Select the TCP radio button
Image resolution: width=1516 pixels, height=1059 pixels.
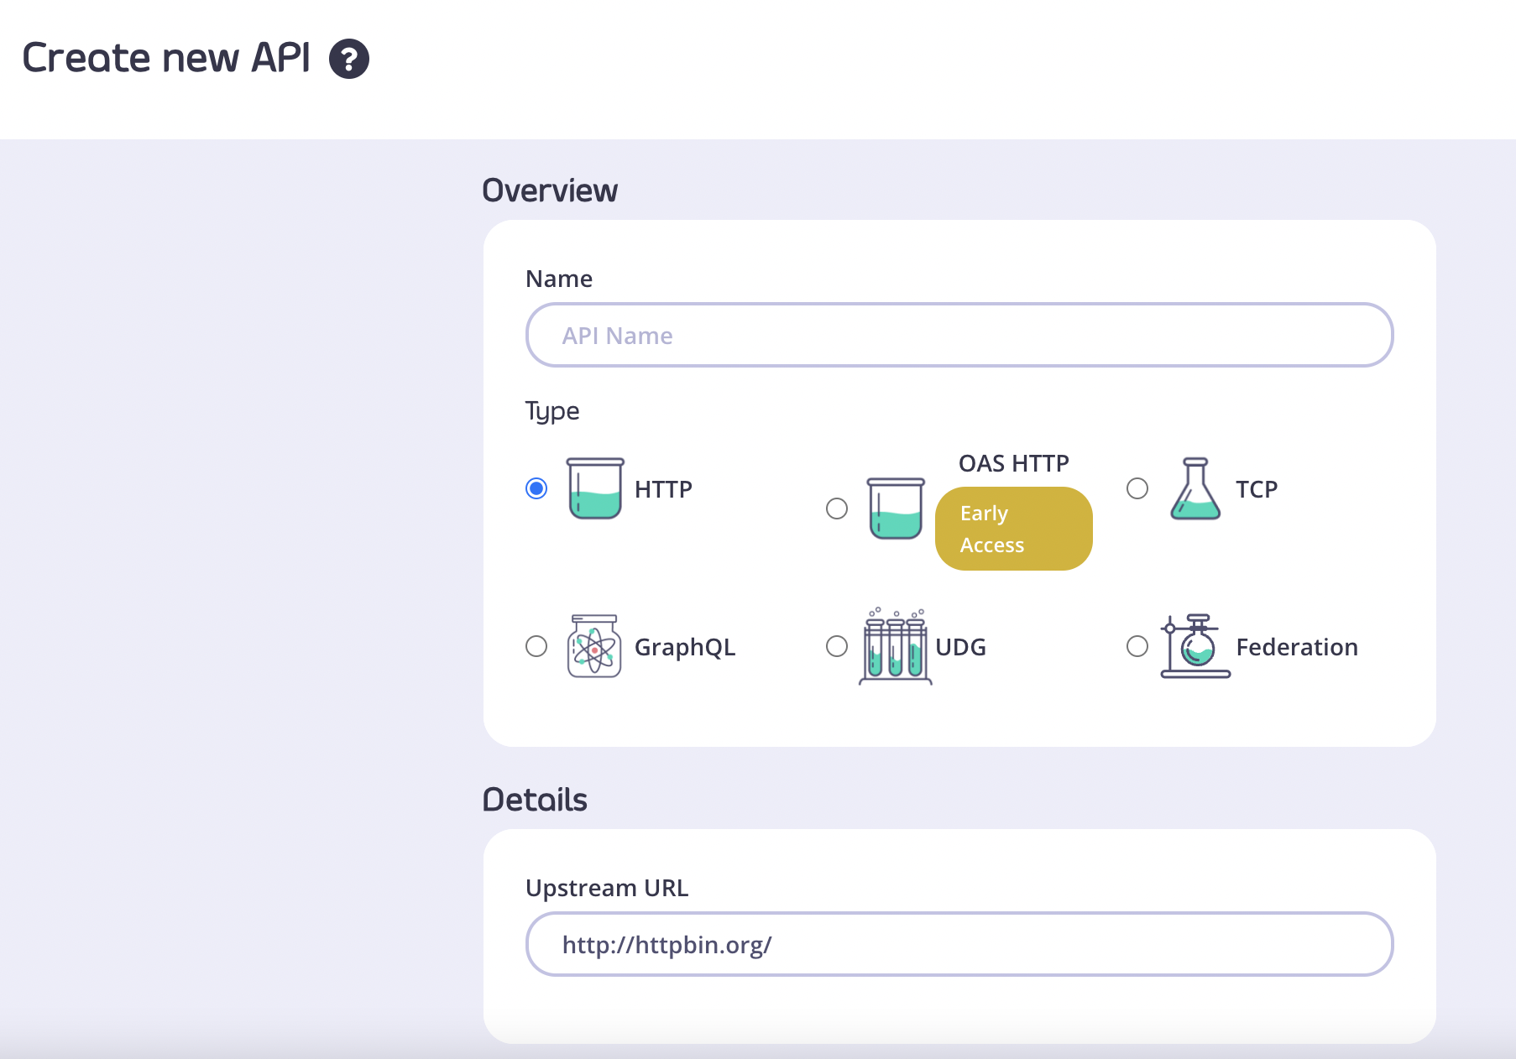pyautogui.click(x=1137, y=488)
